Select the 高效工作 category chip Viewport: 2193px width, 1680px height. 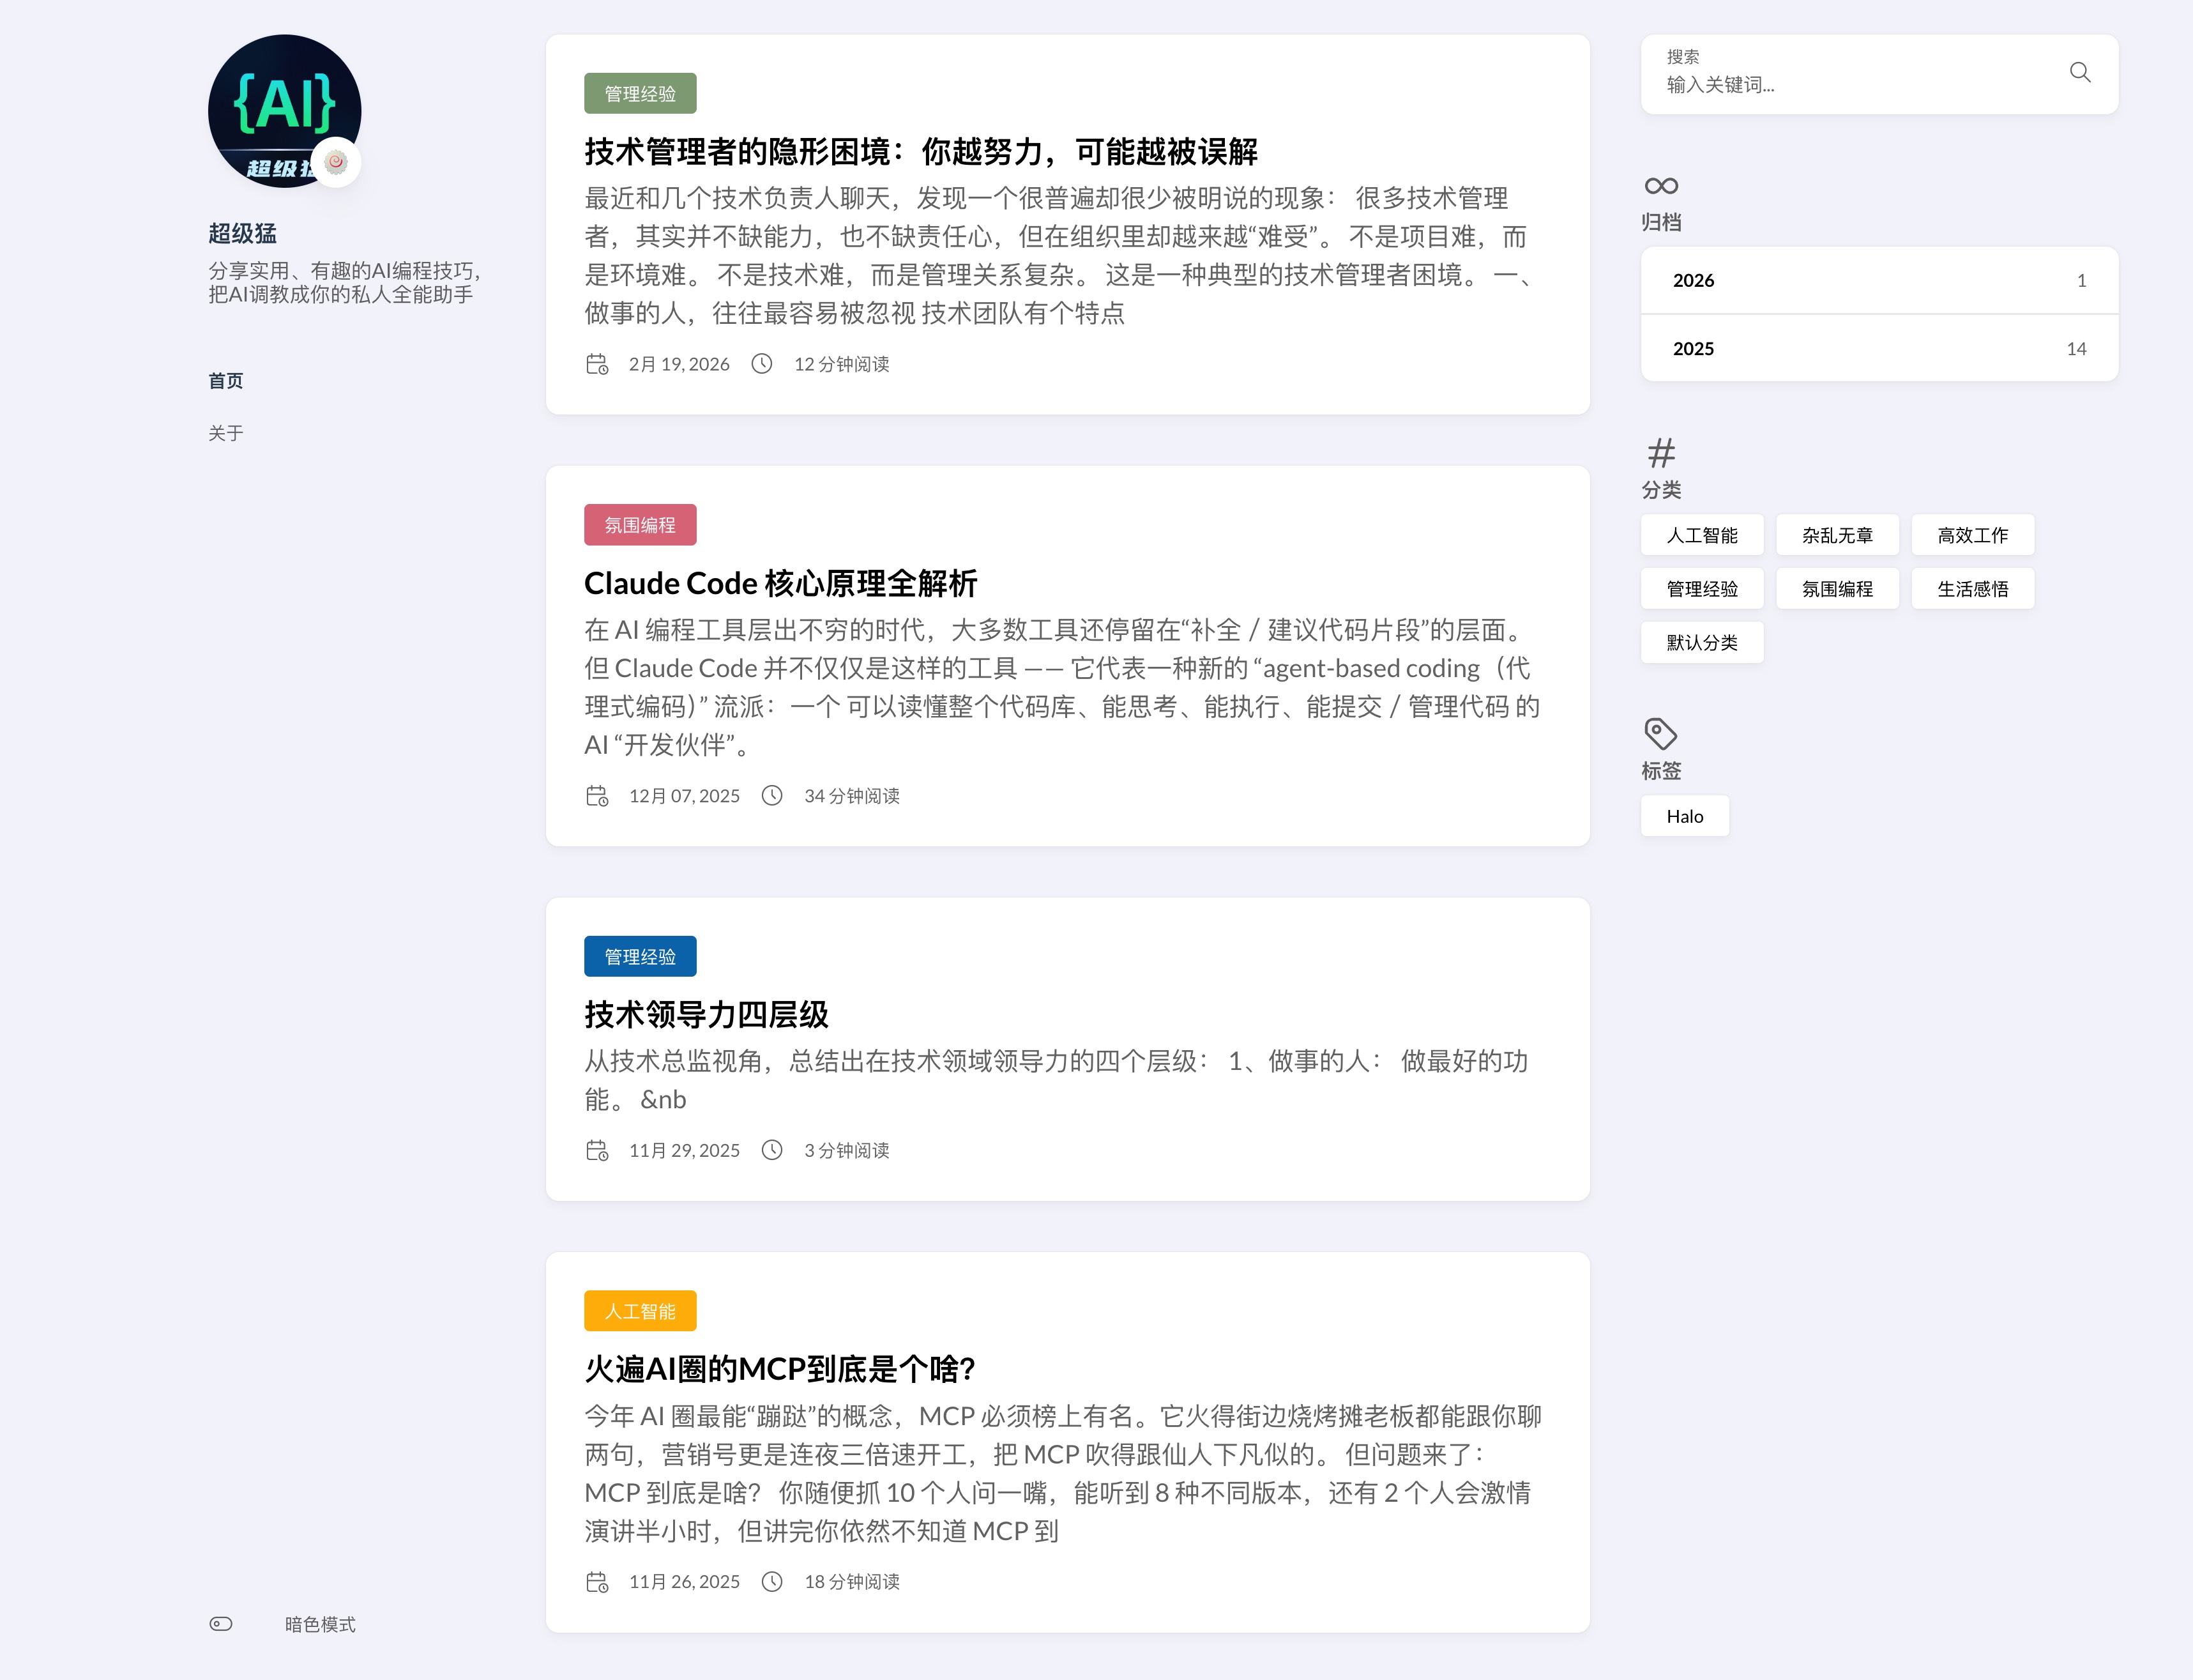pyautogui.click(x=1972, y=535)
